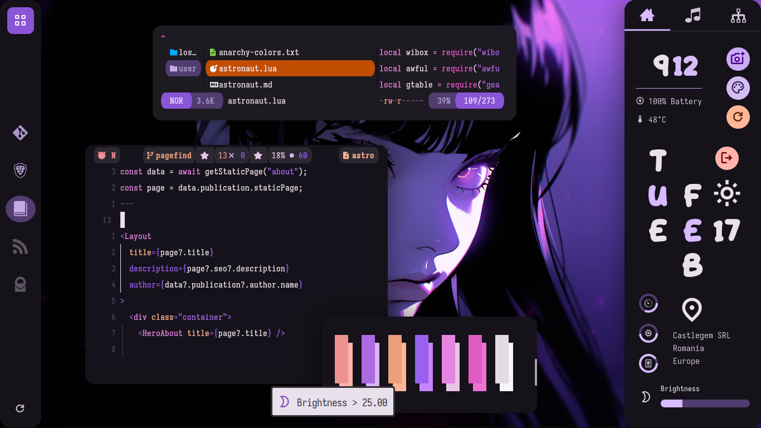The width and height of the screenshot is (761, 428).
Task: Open the los parent folder entry
Action: 183,52
